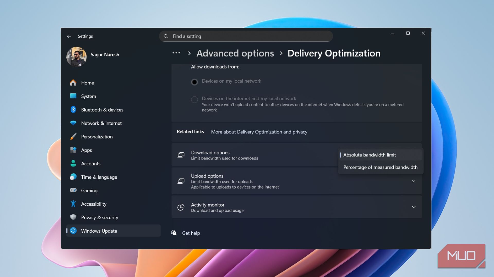Screen dimensions: 494x277
Task: Click the Apps icon in sidebar
Action: click(x=73, y=150)
